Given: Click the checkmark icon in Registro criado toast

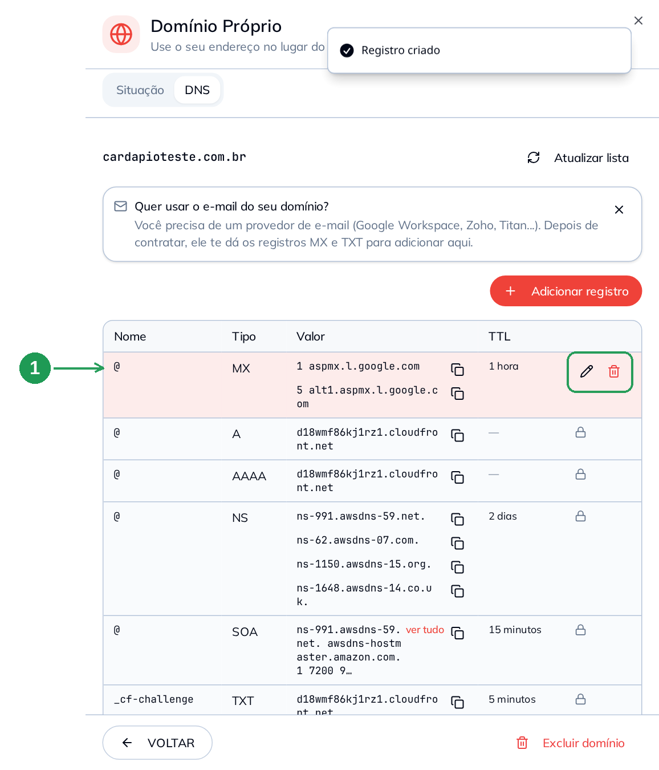Looking at the screenshot, I should [x=347, y=50].
